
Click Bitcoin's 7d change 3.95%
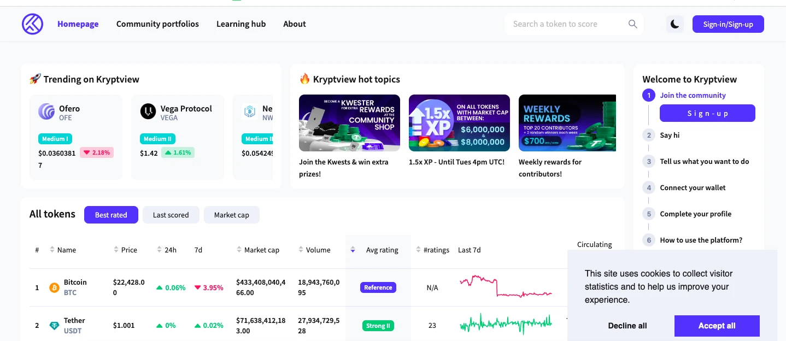[x=209, y=287]
